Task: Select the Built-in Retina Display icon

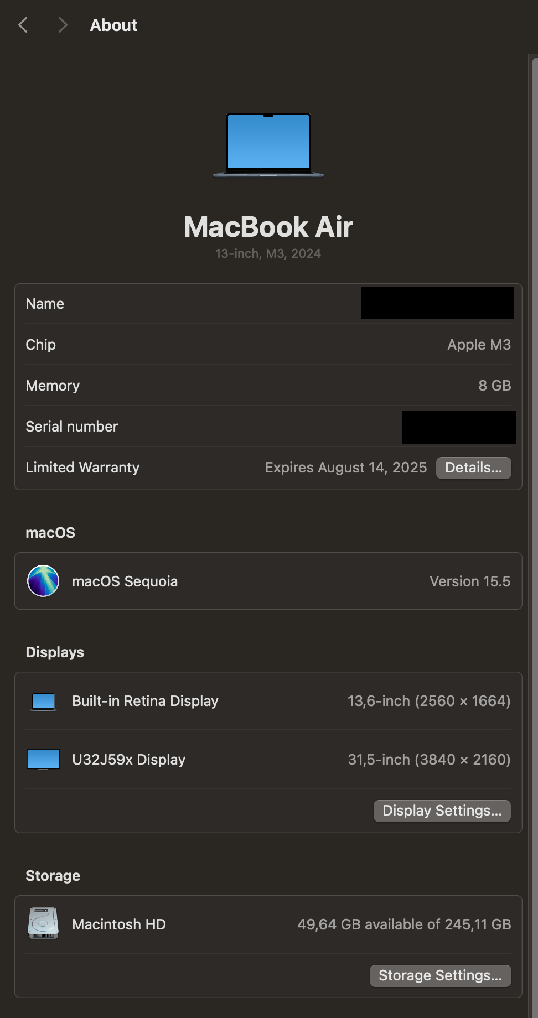Action: tap(43, 702)
